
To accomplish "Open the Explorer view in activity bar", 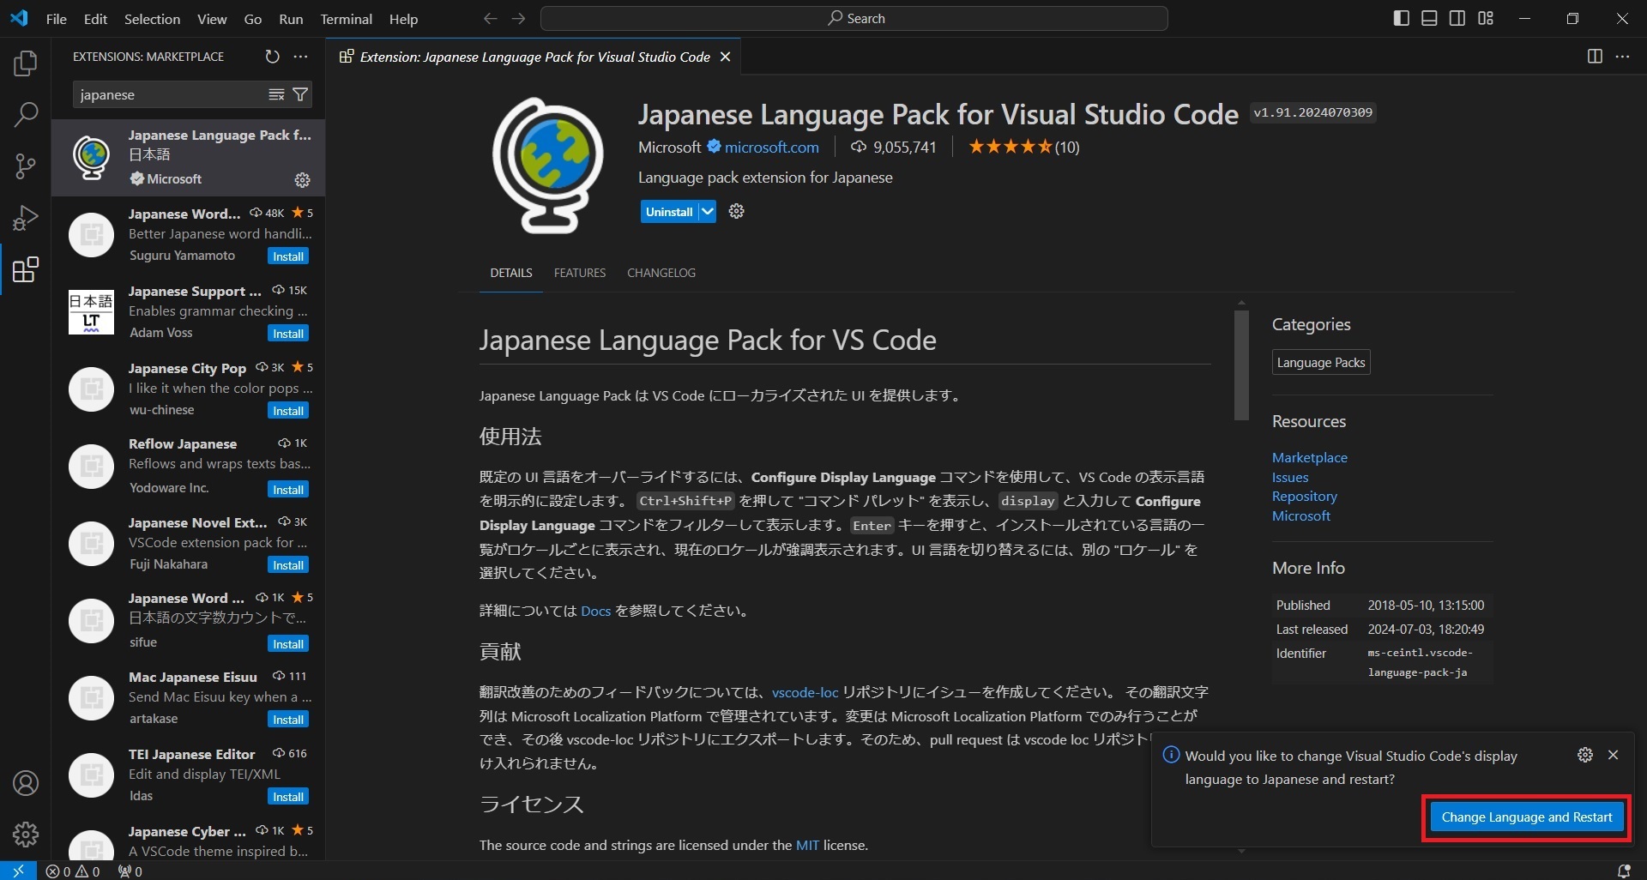I will (x=26, y=63).
